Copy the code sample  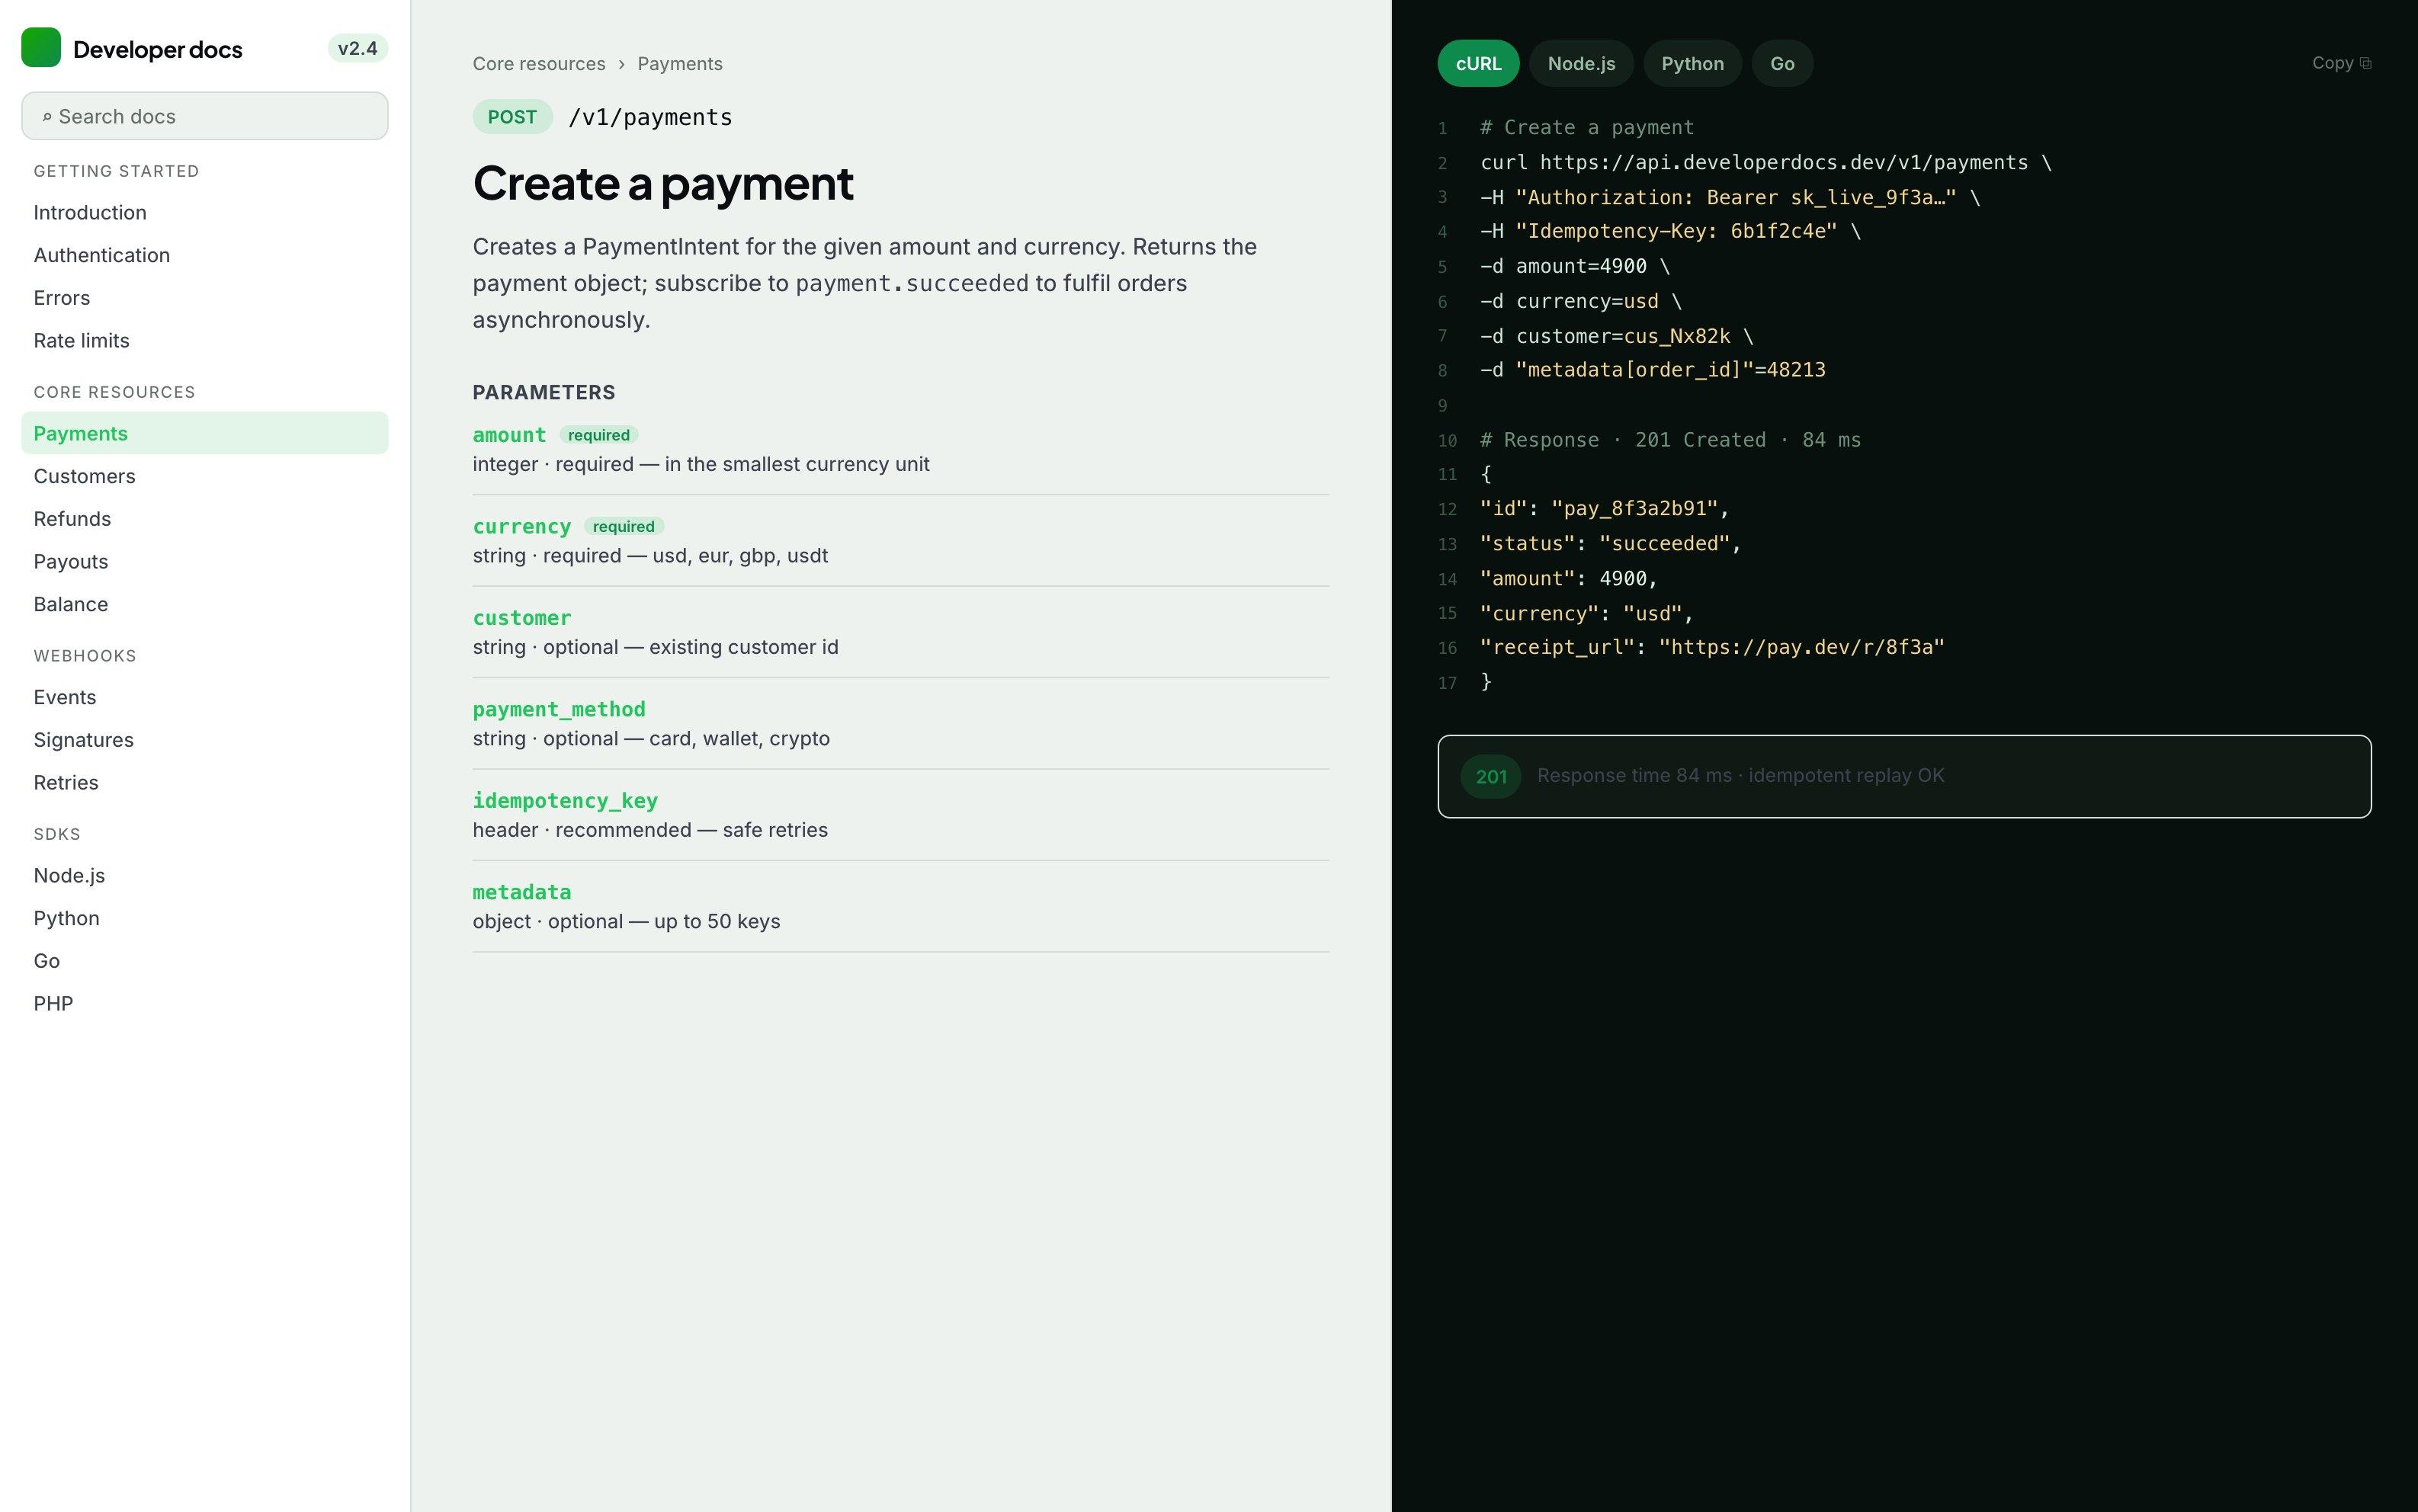(x=2341, y=63)
